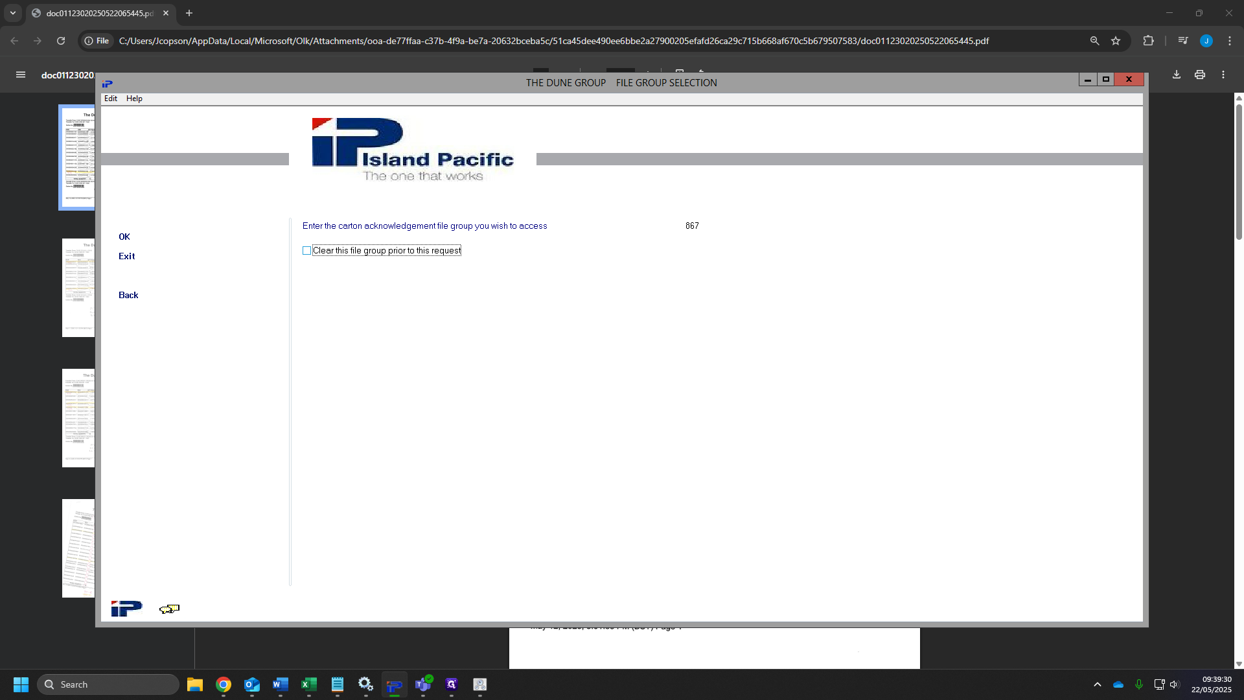
Task: Open the Chrome tab search dropdown
Action: pos(12,13)
